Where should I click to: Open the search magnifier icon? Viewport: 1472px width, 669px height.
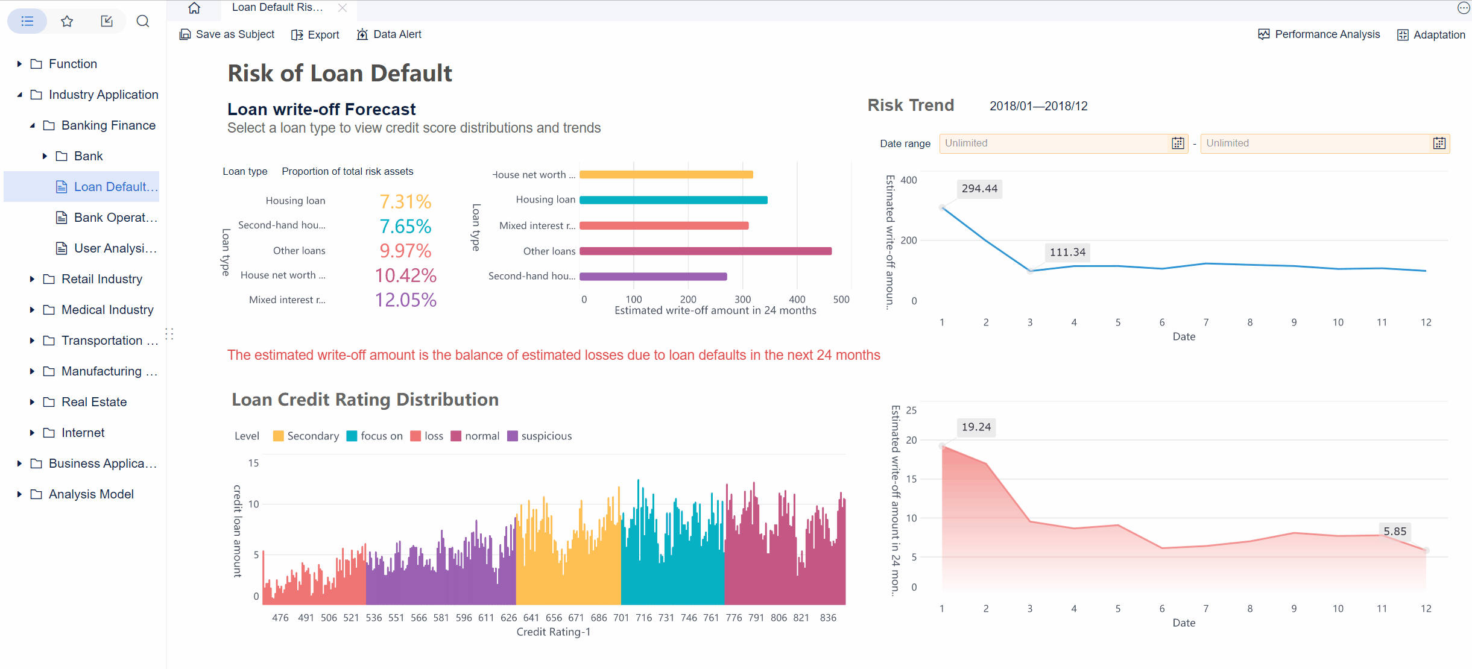click(x=143, y=22)
